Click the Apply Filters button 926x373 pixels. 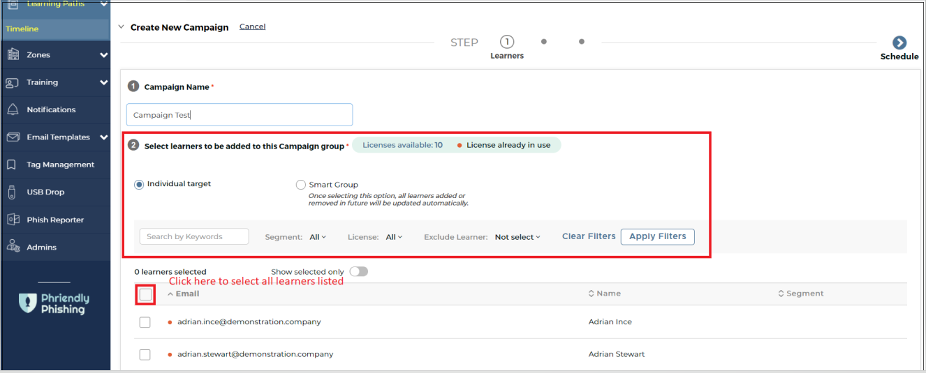657,236
